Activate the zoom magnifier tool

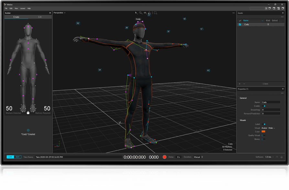pos(140,13)
